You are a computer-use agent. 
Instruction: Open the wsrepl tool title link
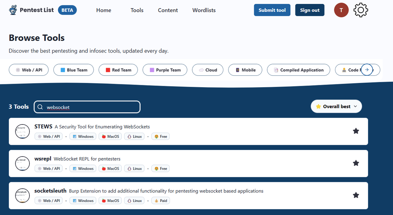(x=43, y=158)
